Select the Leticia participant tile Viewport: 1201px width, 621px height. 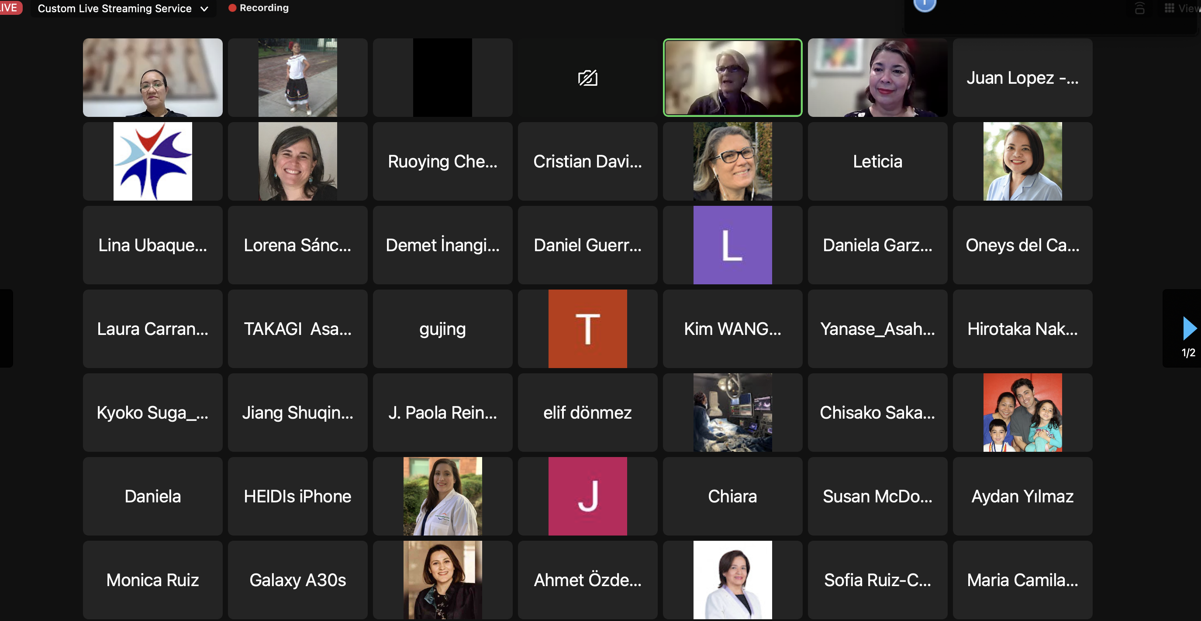(x=877, y=161)
